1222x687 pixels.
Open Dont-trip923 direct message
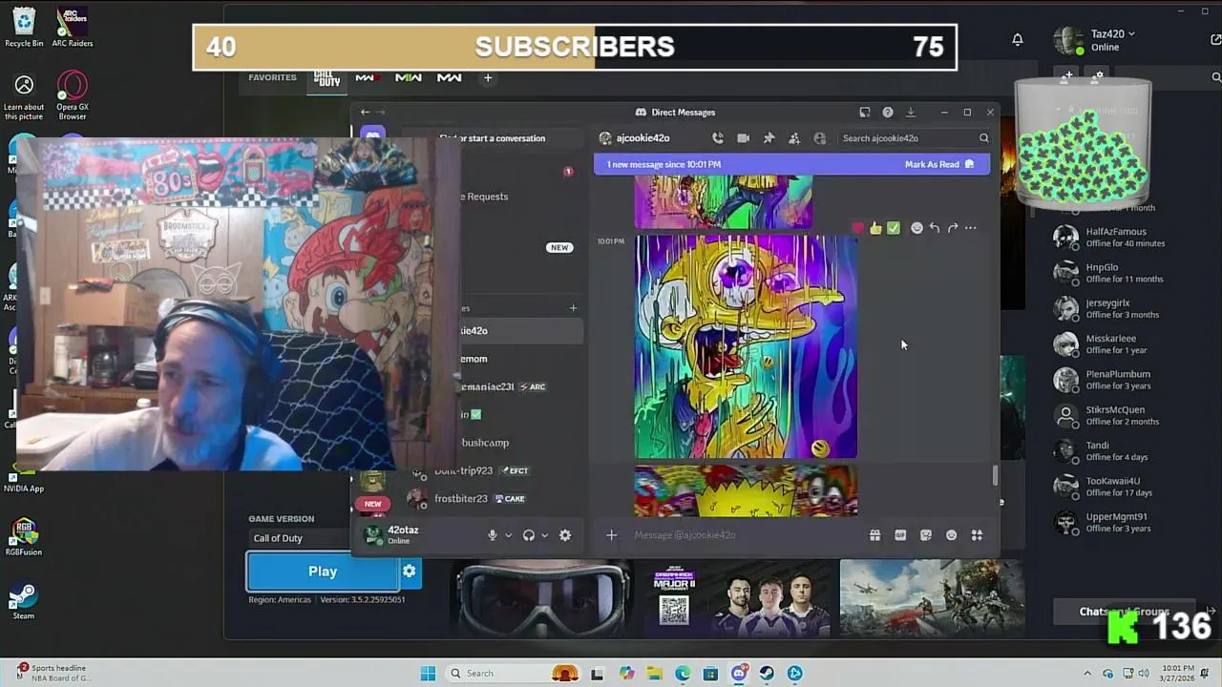[463, 470]
